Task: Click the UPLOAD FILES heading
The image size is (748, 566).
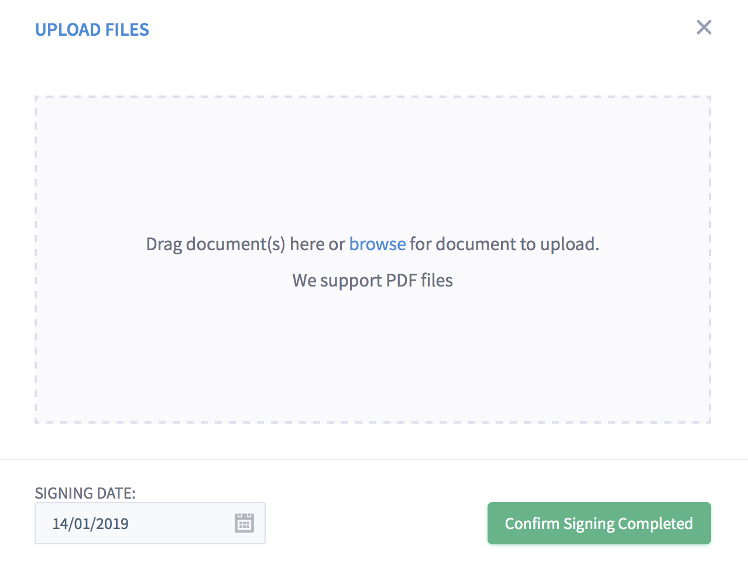Action: (x=92, y=29)
